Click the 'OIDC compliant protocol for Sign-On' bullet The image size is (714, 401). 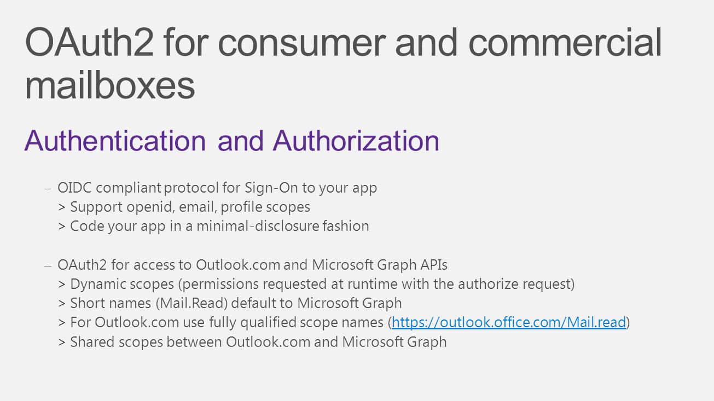tap(217, 188)
